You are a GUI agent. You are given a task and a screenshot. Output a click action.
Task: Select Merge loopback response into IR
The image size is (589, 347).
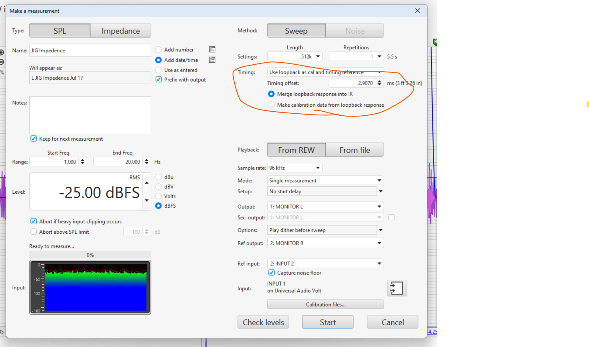tap(271, 94)
